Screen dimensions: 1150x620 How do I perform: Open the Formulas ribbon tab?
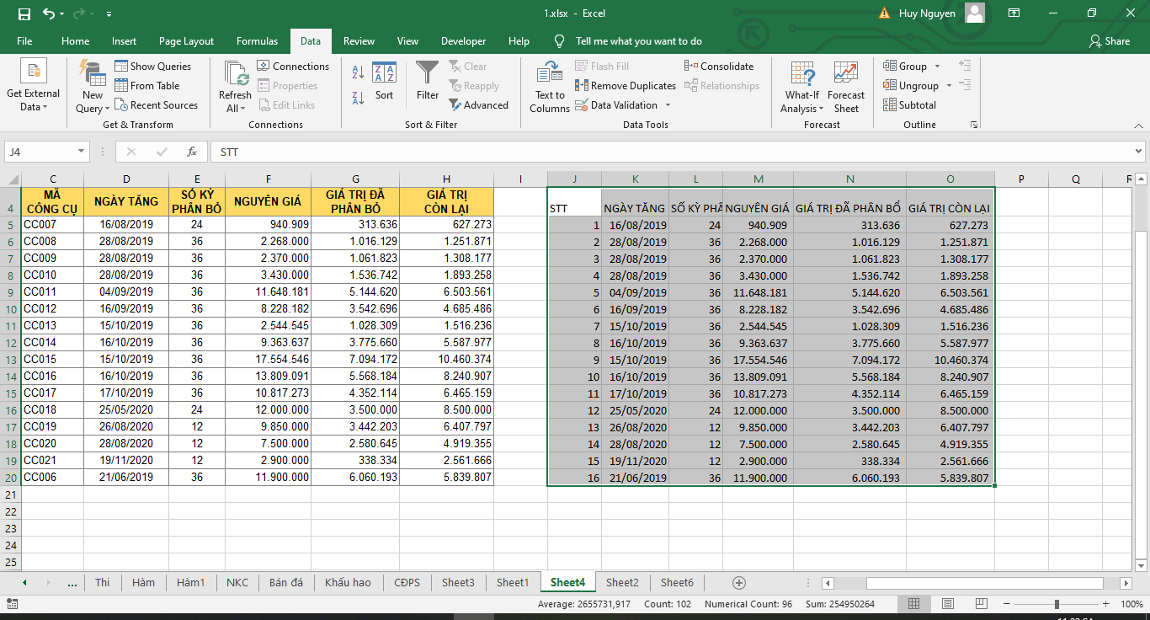257,41
